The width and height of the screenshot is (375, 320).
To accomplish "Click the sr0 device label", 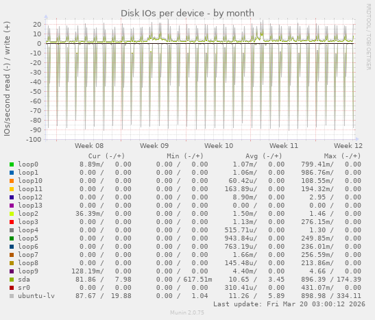I will 24,288.
